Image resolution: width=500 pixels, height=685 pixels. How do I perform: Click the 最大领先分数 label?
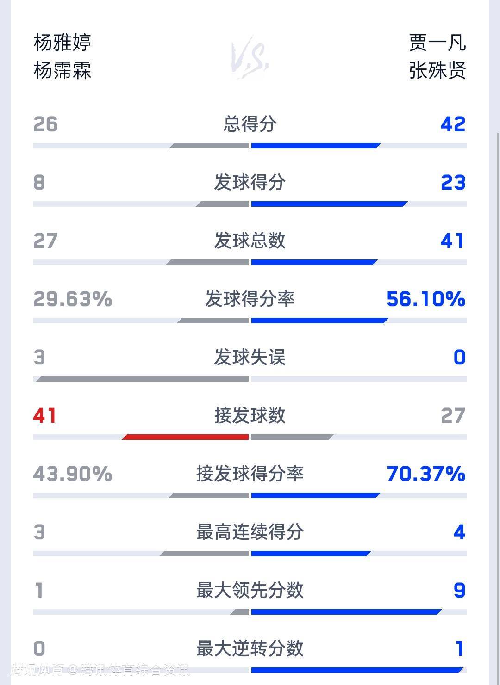point(250,590)
